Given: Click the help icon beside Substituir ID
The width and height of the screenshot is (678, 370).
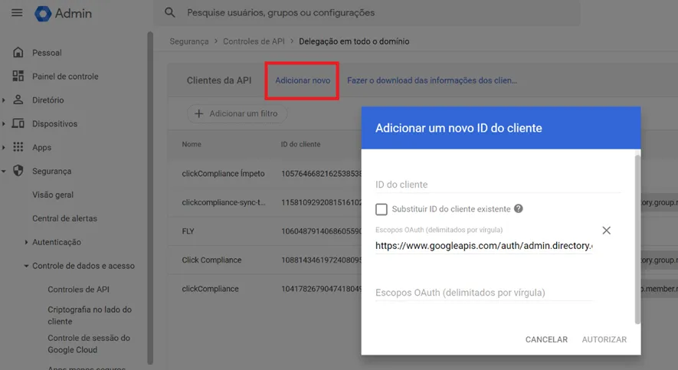Looking at the screenshot, I should 519,209.
